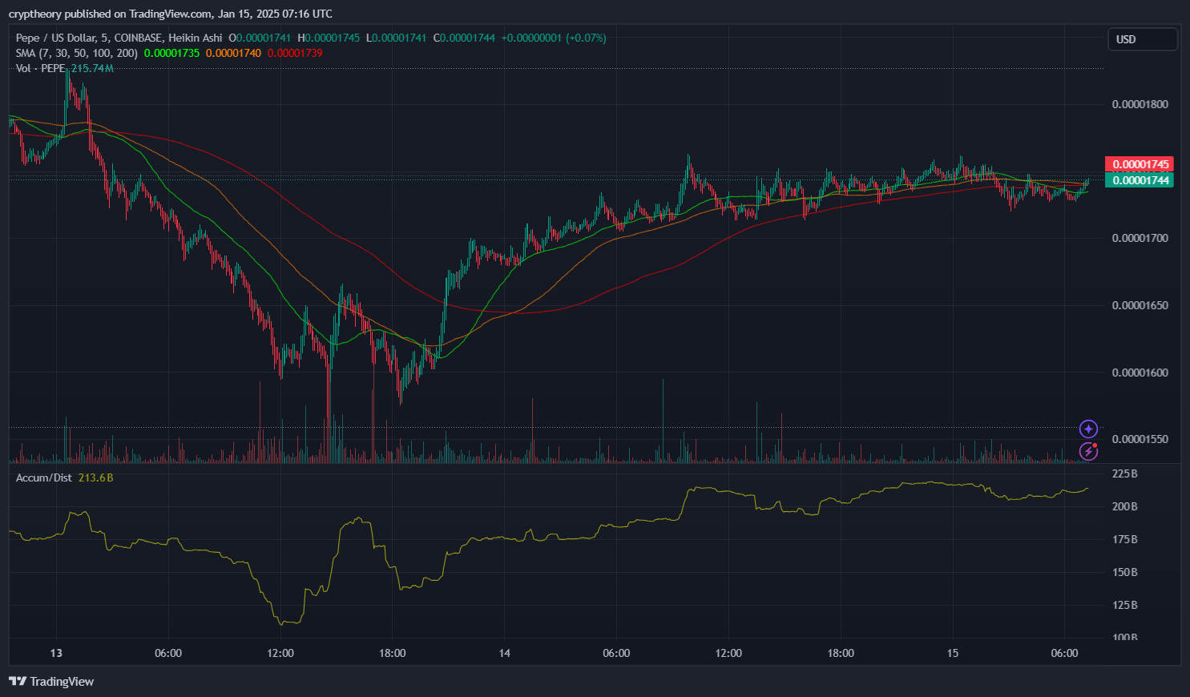Click the 125B axis label
The height and width of the screenshot is (697, 1190).
pyautogui.click(x=1125, y=605)
